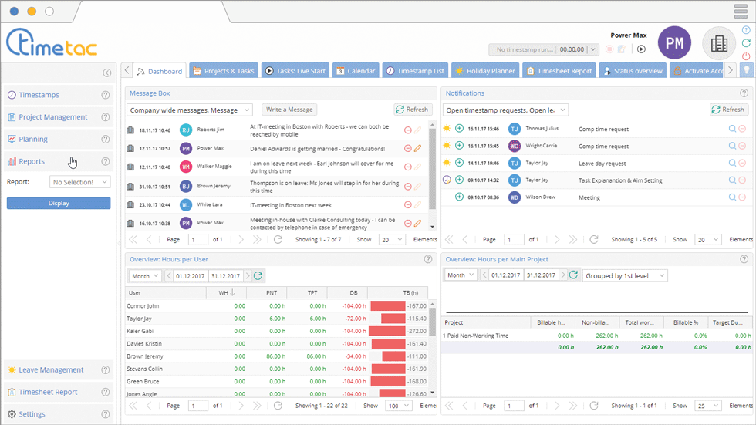Click the red power logout icon
The height and width of the screenshot is (425, 756).
[746, 56]
